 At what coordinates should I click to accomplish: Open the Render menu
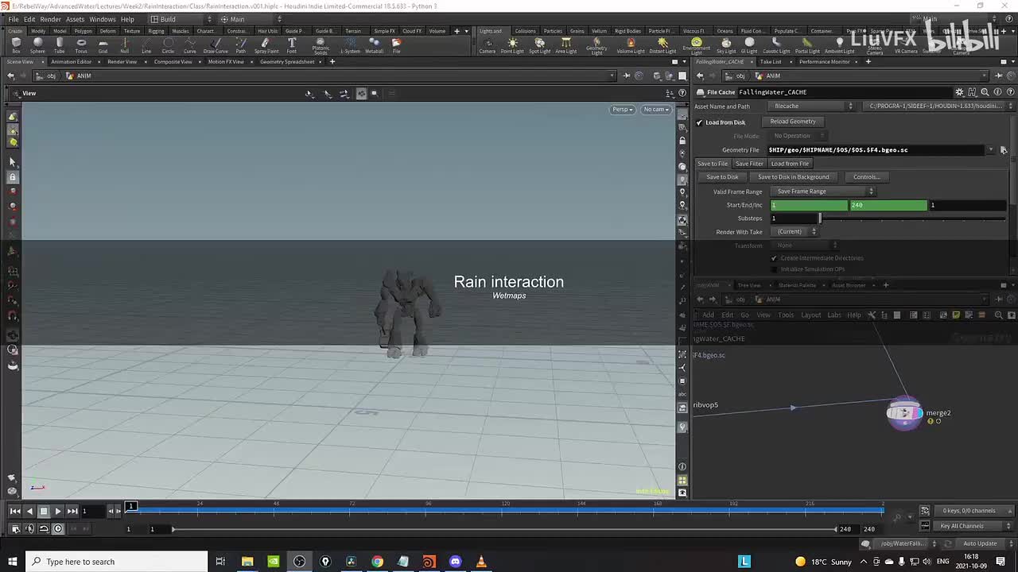pyautogui.click(x=50, y=19)
